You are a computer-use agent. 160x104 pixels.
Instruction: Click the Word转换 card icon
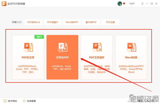pyautogui.click(x=131, y=47)
